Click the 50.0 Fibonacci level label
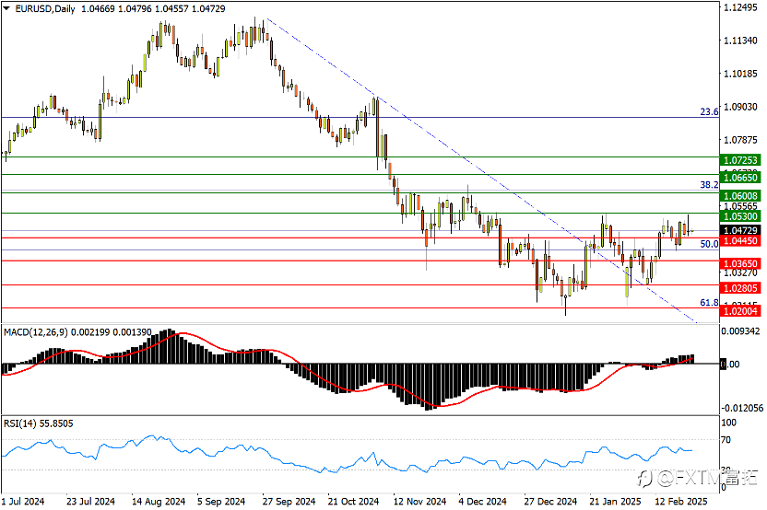The height and width of the screenshot is (510, 767). click(709, 244)
